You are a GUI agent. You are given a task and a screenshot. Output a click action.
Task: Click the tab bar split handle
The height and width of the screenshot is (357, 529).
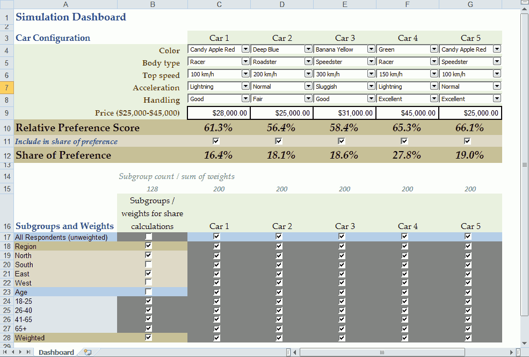(x=288, y=352)
